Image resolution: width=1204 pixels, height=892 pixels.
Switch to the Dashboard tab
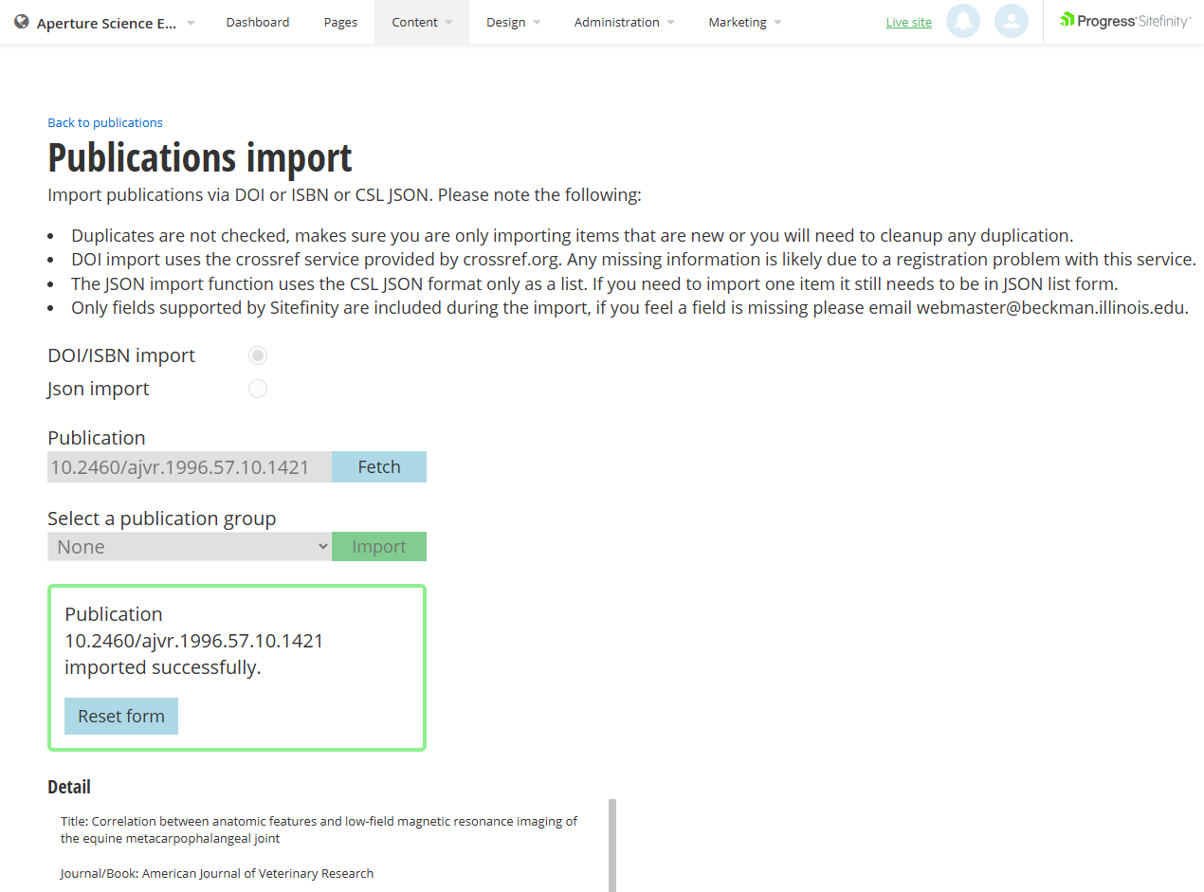[257, 21]
